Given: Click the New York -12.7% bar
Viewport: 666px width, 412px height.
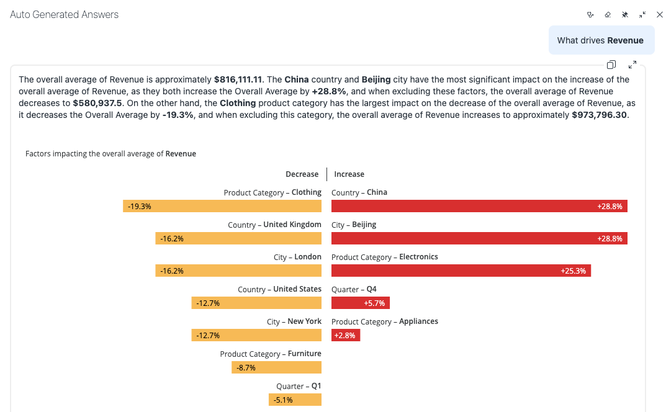Looking at the screenshot, I should pos(256,335).
